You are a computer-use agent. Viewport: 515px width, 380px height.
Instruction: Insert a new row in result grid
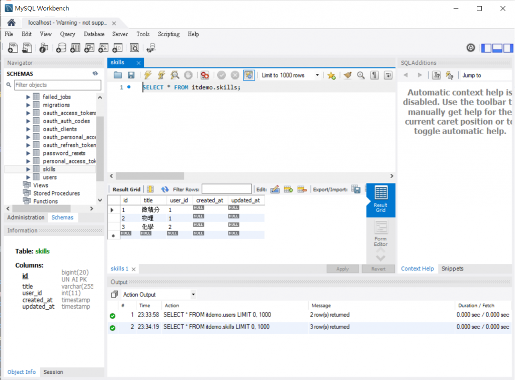pyautogui.click(x=288, y=189)
